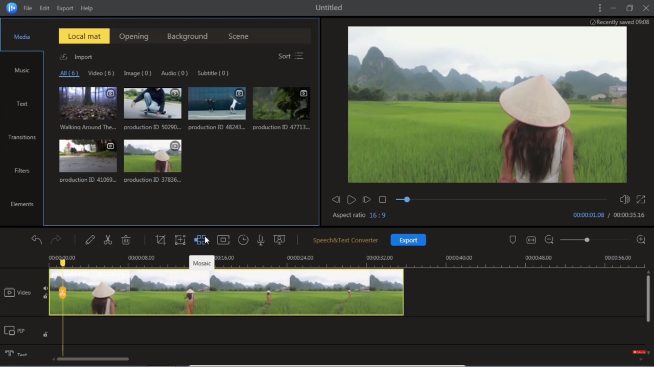Change the Aspect ratio 16:9 setting
The width and height of the screenshot is (654, 367).
point(377,215)
